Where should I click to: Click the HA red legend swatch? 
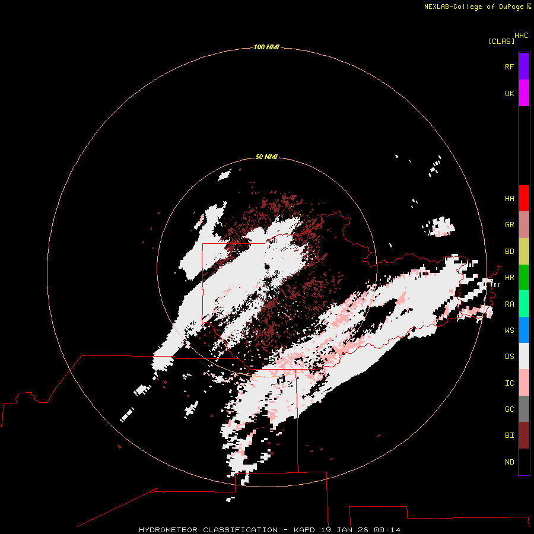click(524, 198)
